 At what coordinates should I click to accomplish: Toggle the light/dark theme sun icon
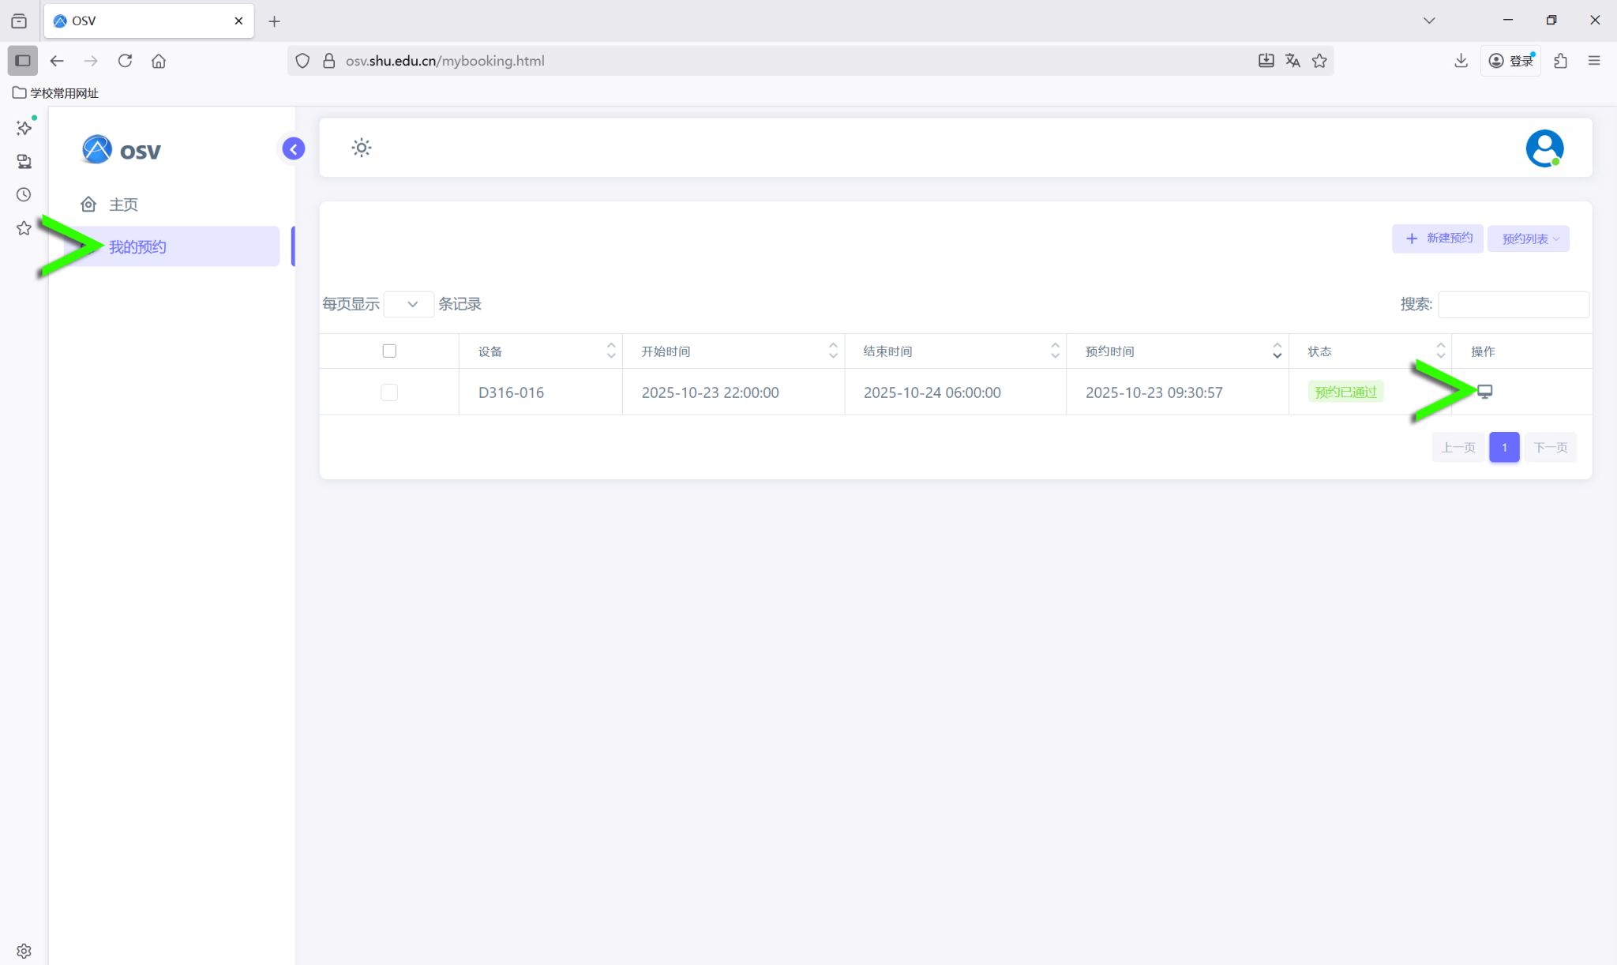coord(362,148)
